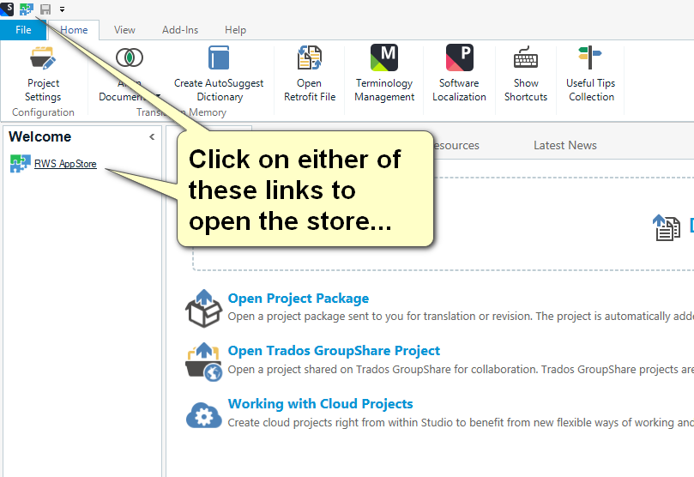This screenshot has width=694, height=477.
Task: Click the Working with Cloud Projects link
Action: [x=320, y=403]
